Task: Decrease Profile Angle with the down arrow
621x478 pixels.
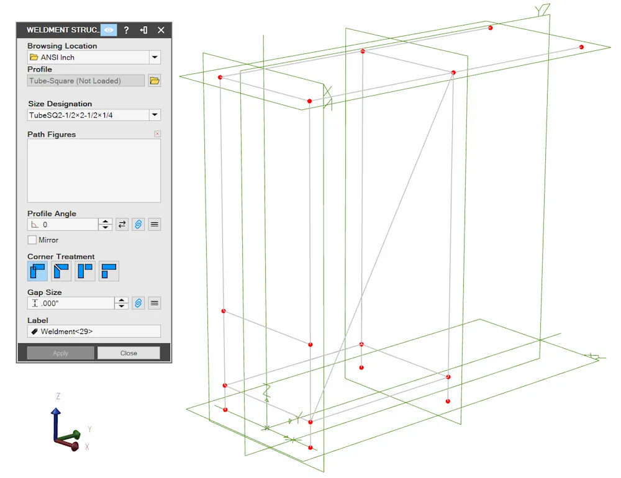Action: 105,227
